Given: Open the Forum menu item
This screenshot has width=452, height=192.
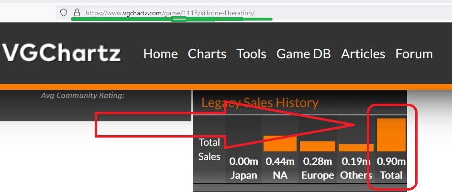Looking at the screenshot, I should 414,54.
